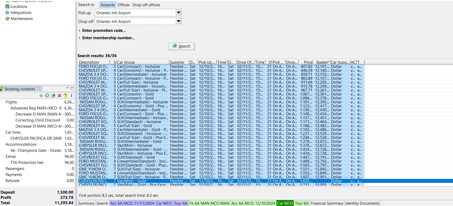Select Advanced Reg MAN>MCO 6 booking item
The image size is (453, 206).
pyautogui.click(x=37, y=108)
